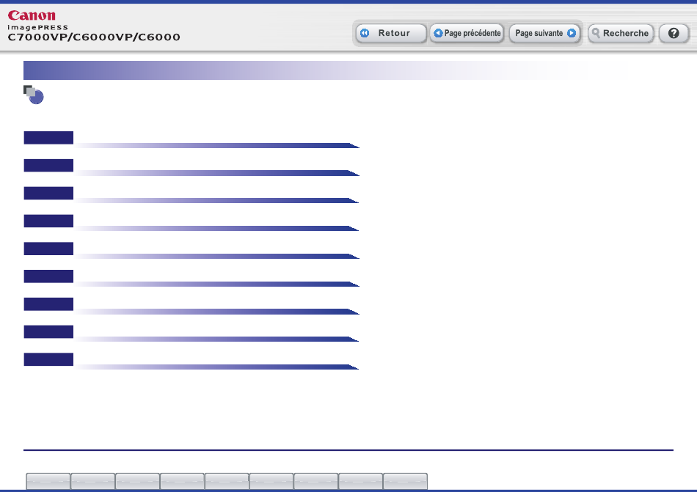The height and width of the screenshot is (492, 697).
Task: Click the fifth gray tab at bottom
Action: (x=227, y=481)
